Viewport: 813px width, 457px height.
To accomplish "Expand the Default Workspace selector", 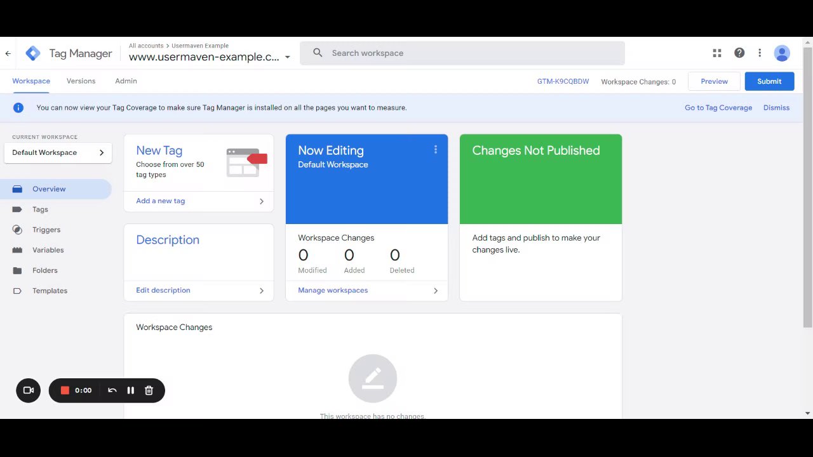I will coord(58,152).
